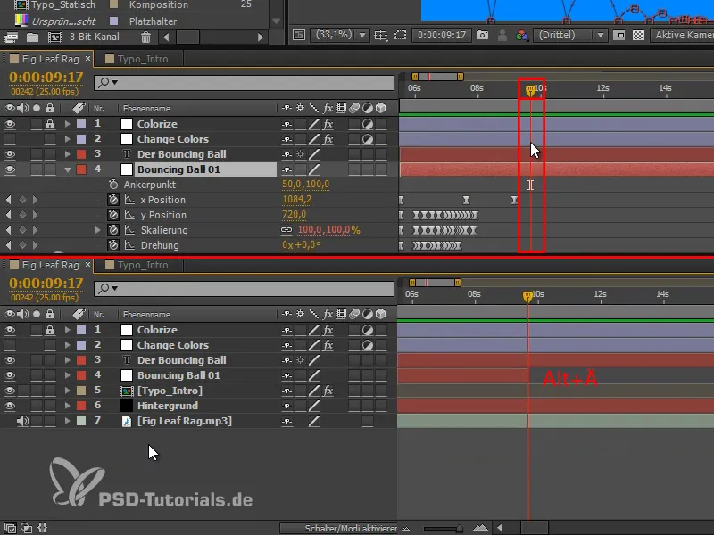The height and width of the screenshot is (535, 714).
Task: Open the Aktive Kamera view dropdown
Action: [683, 35]
